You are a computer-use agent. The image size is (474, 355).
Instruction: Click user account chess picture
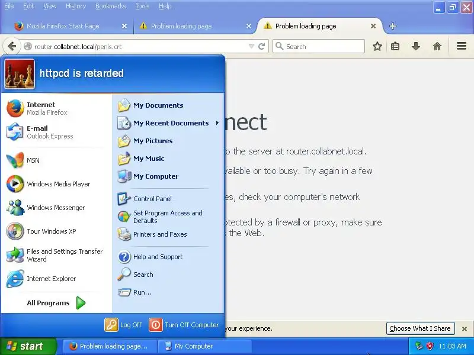point(20,74)
